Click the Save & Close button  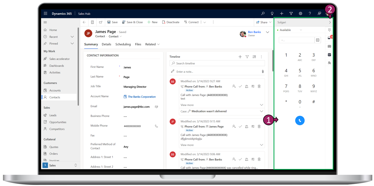[x=132, y=22]
